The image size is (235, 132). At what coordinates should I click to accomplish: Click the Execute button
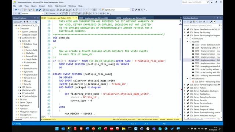coord(51,14)
